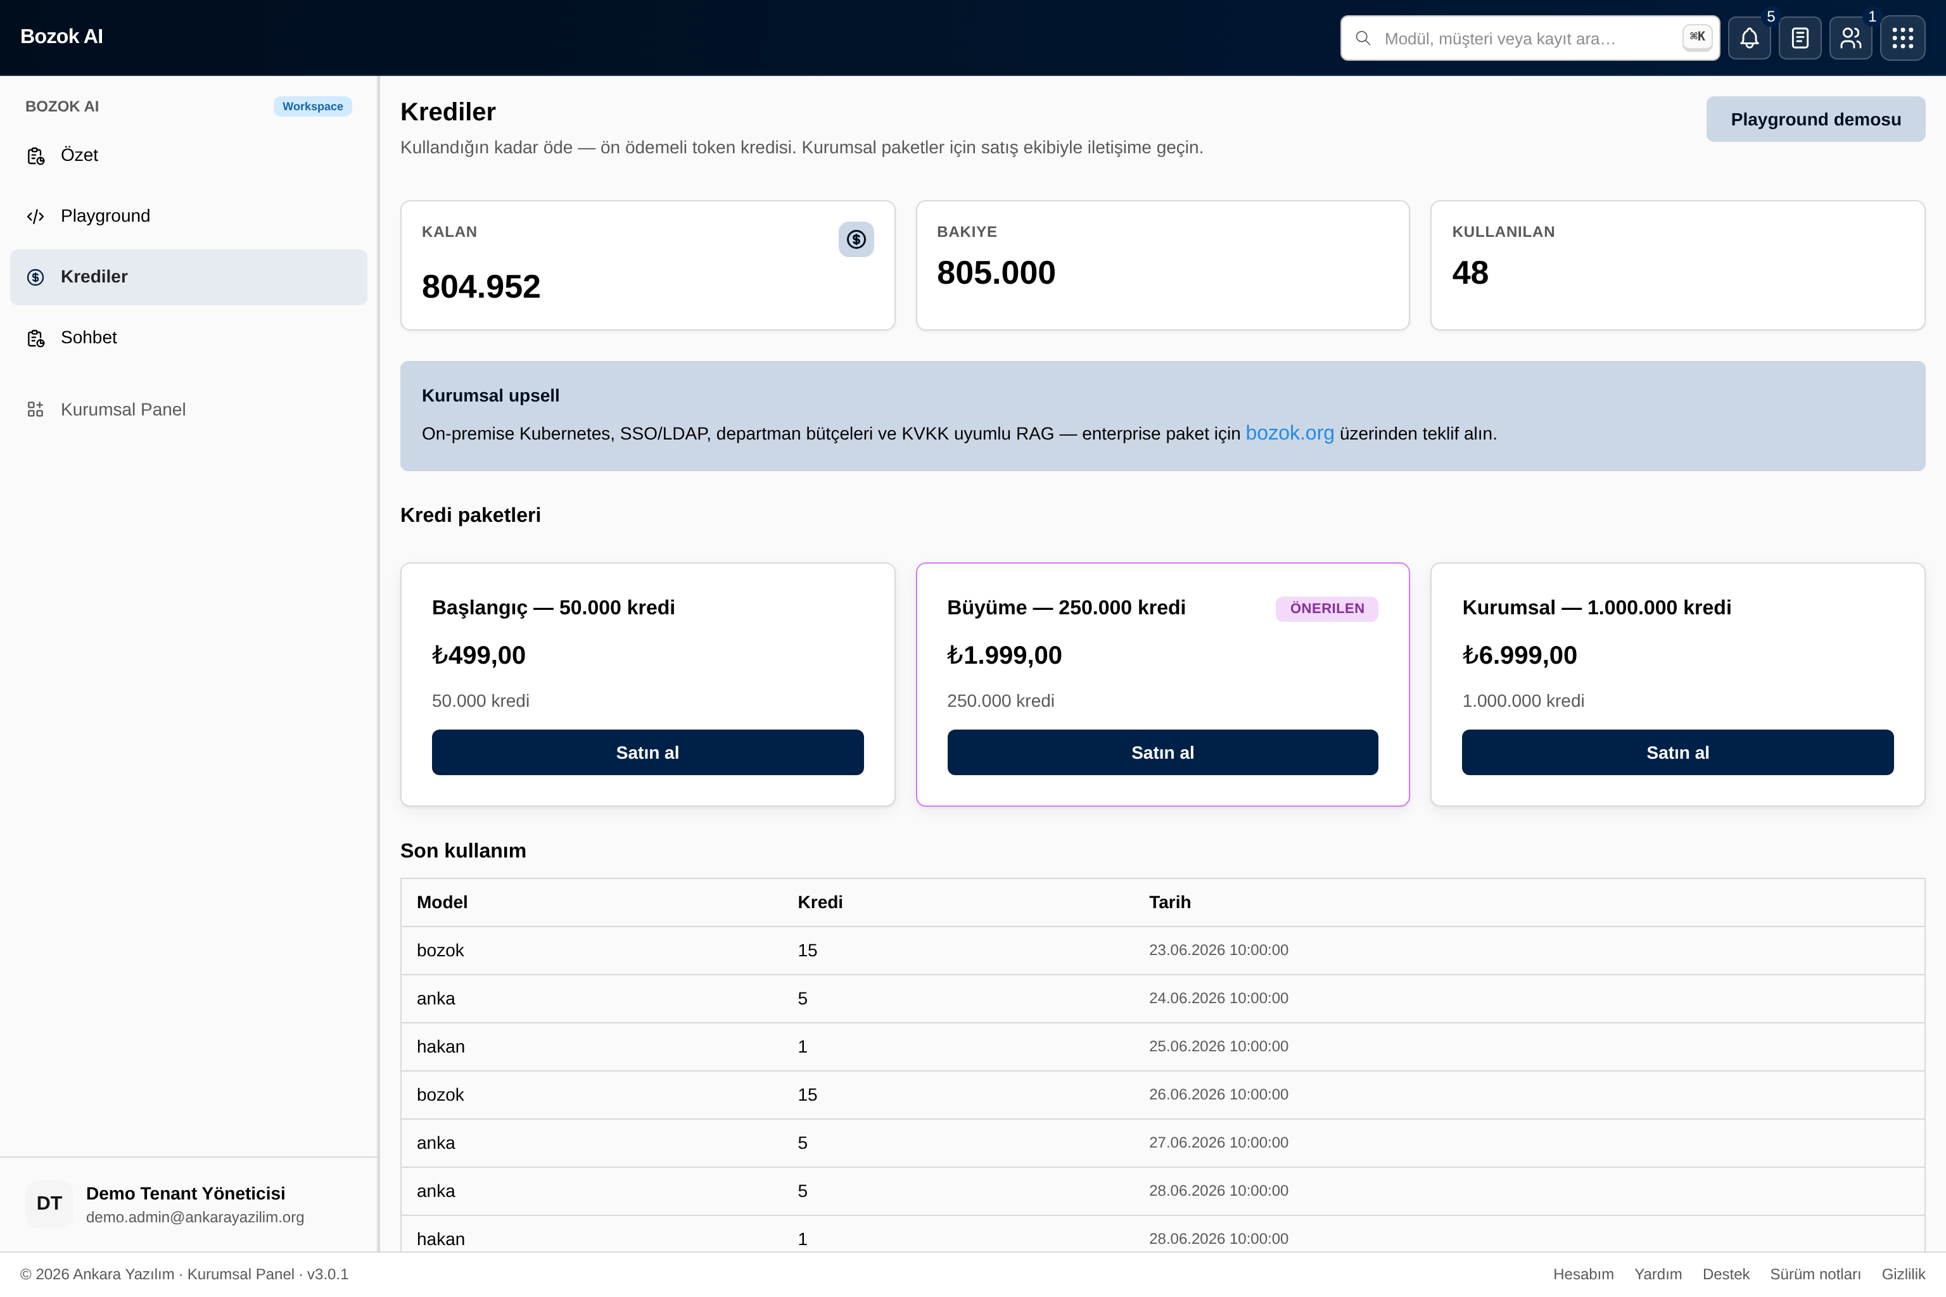Select Krediler in sidebar
Image resolution: width=1946 pixels, height=1297 pixels.
coord(189,277)
